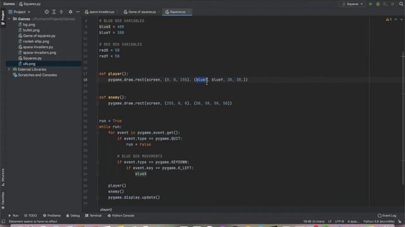Select opened file locate icon in Project panel

46,12
